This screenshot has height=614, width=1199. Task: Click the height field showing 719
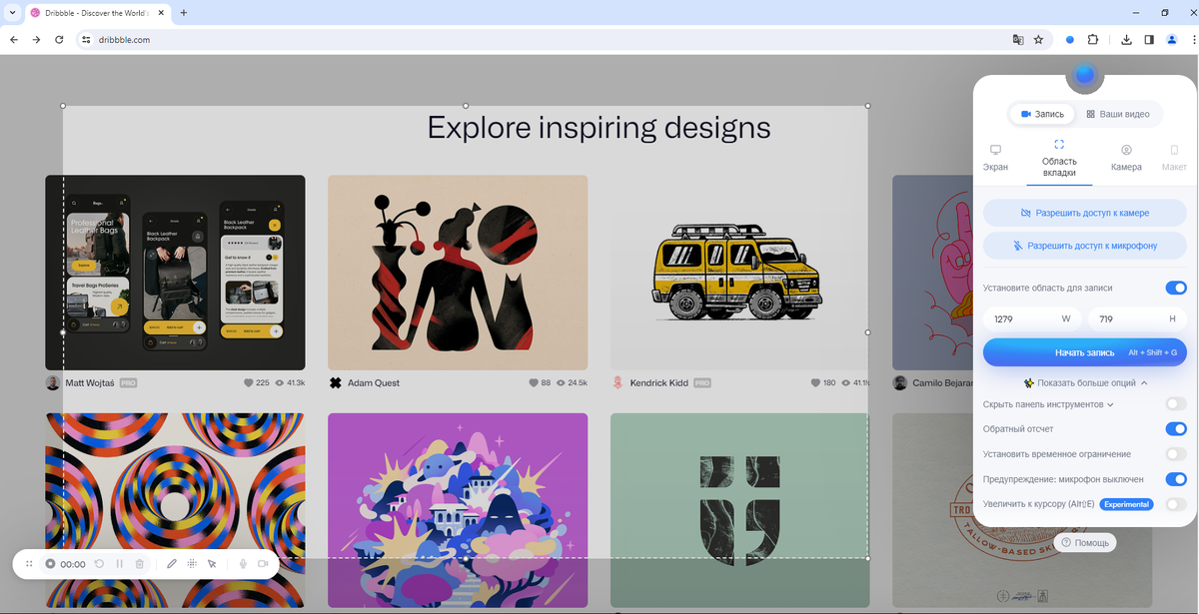[x=1138, y=319]
